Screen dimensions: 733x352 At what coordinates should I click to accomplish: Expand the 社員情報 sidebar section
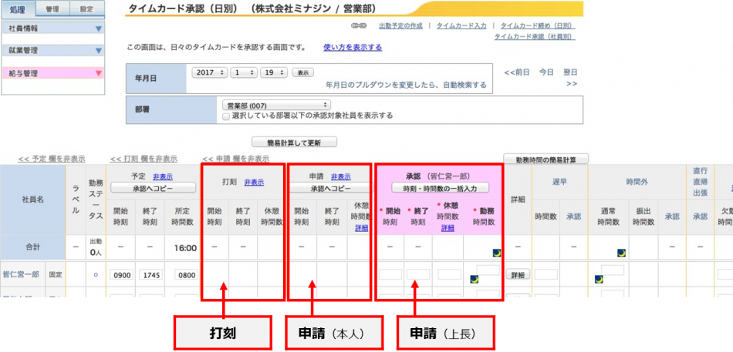pyautogui.click(x=52, y=28)
